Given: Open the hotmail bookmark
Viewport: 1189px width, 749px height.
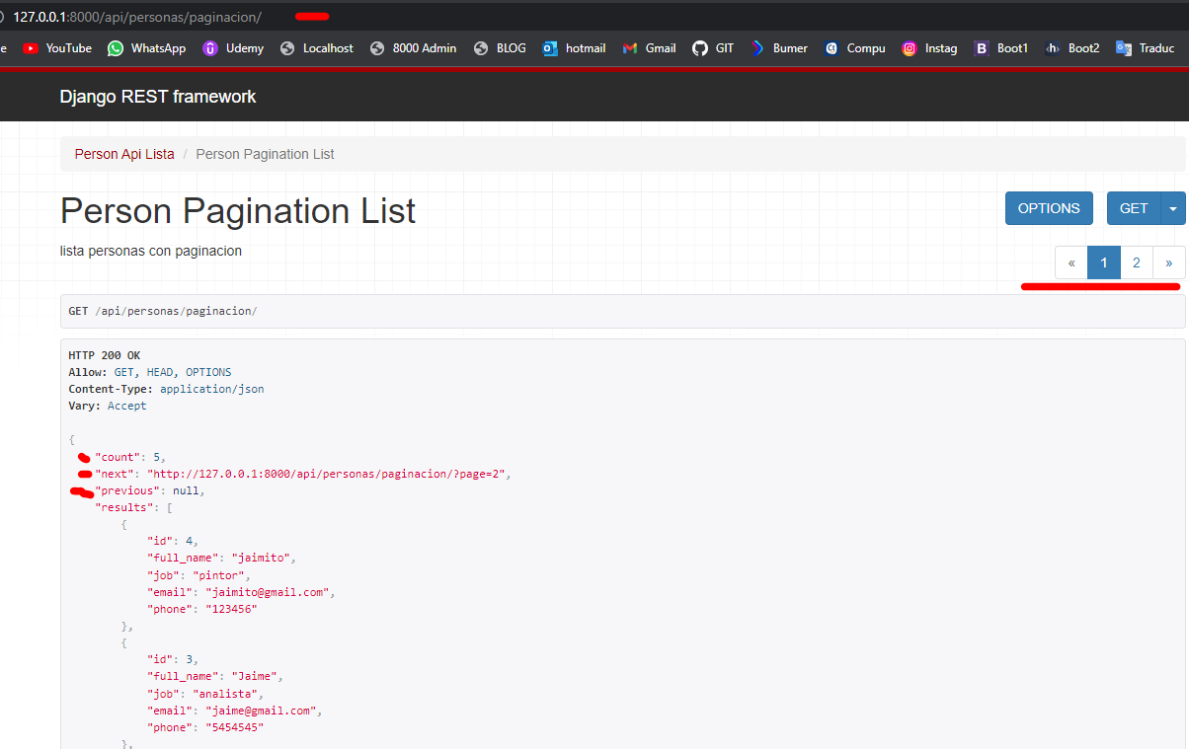Looking at the screenshot, I should click(x=574, y=48).
